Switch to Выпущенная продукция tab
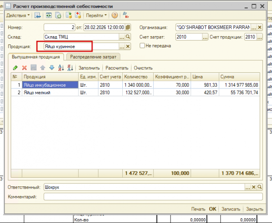Image resolution: width=272 pixels, height=223 pixels. 36,57
